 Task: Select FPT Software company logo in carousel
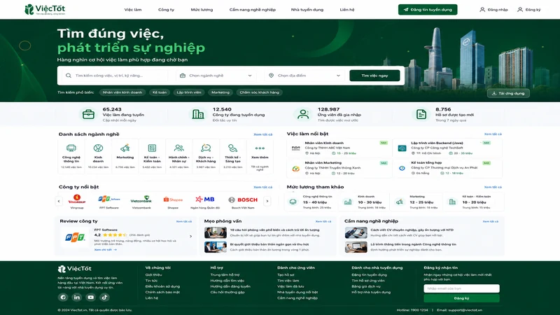coord(109,199)
